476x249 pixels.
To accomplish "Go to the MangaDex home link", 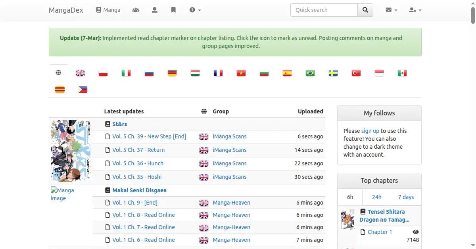I will 66,10.
